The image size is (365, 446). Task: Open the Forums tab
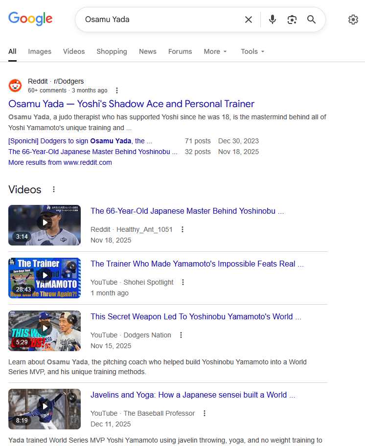click(x=180, y=51)
